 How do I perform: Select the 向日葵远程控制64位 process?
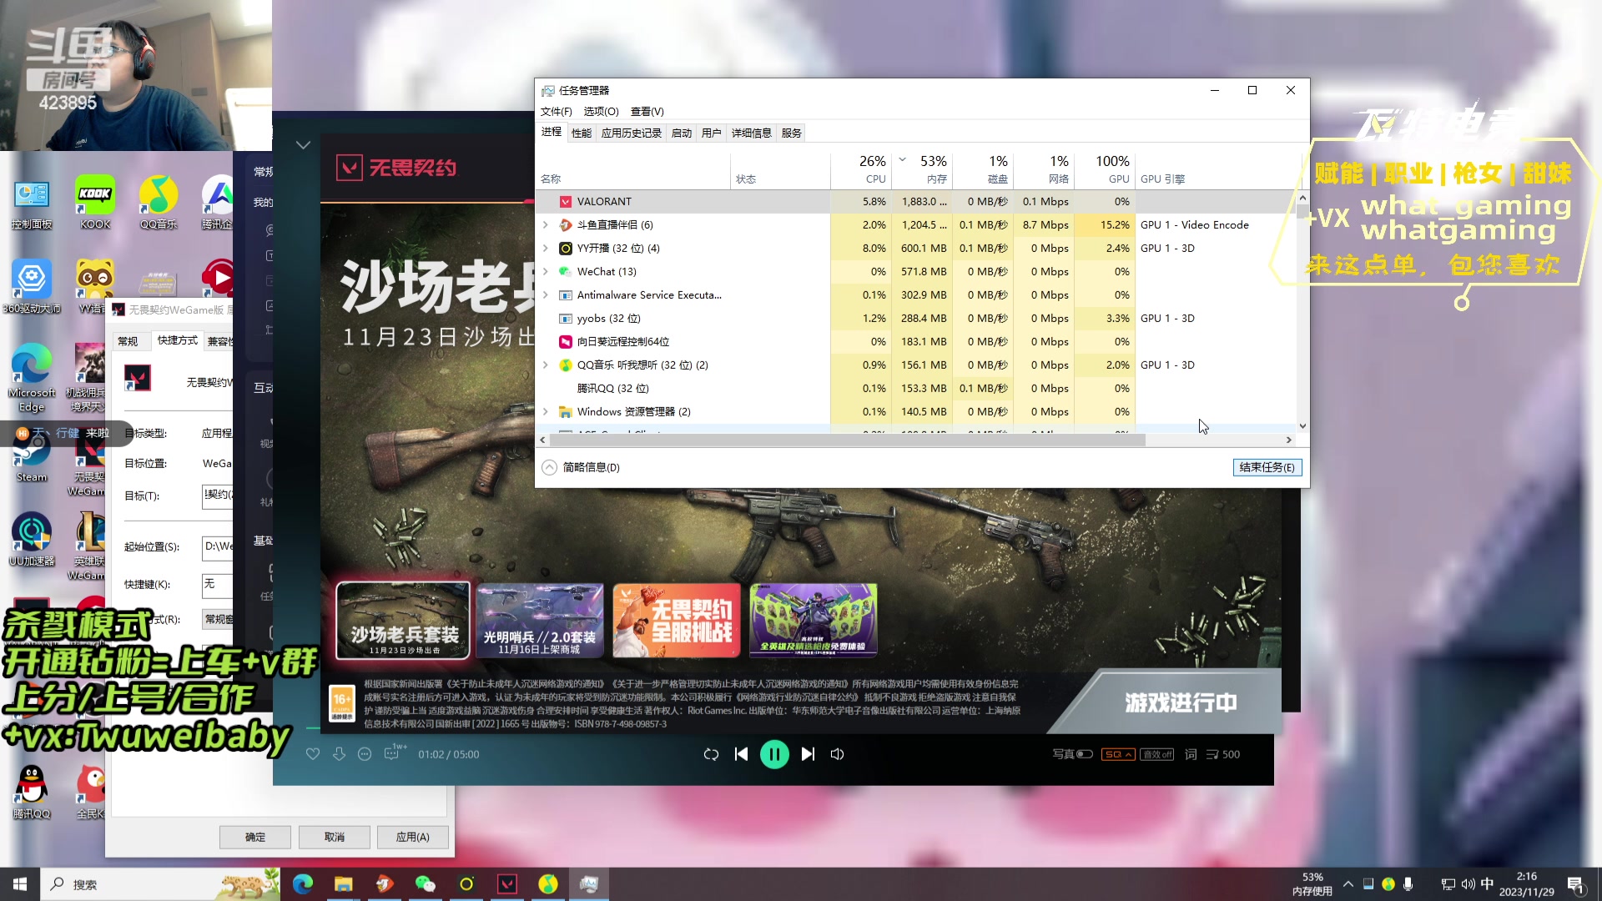click(x=918, y=342)
